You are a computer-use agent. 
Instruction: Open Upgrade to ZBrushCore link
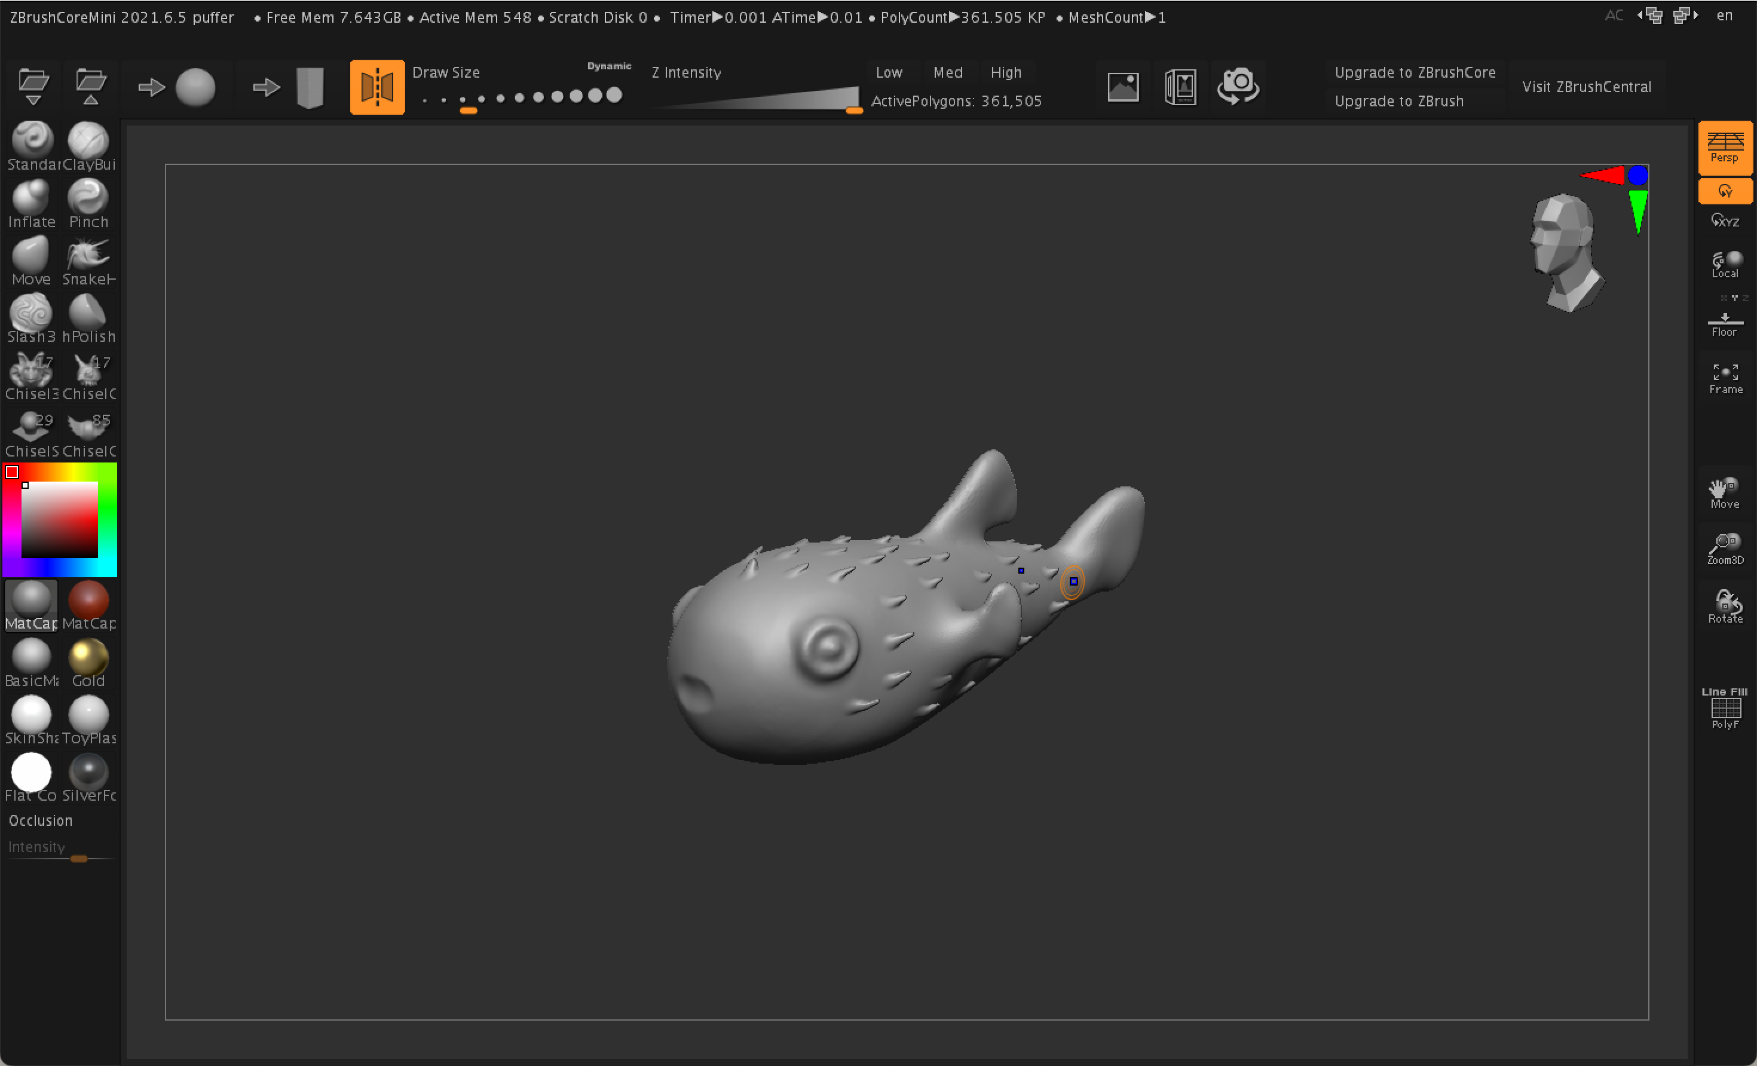tap(1415, 73)
